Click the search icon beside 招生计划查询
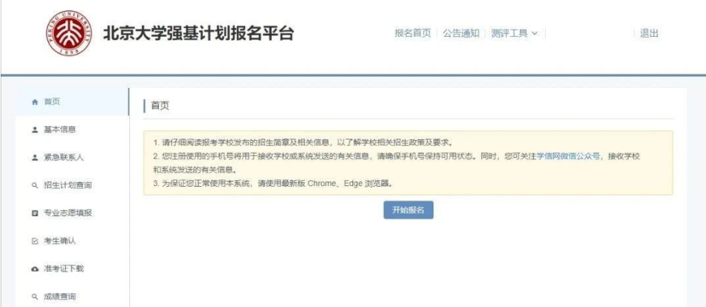This screenshot has height=307, width=706. pos(35,185)
